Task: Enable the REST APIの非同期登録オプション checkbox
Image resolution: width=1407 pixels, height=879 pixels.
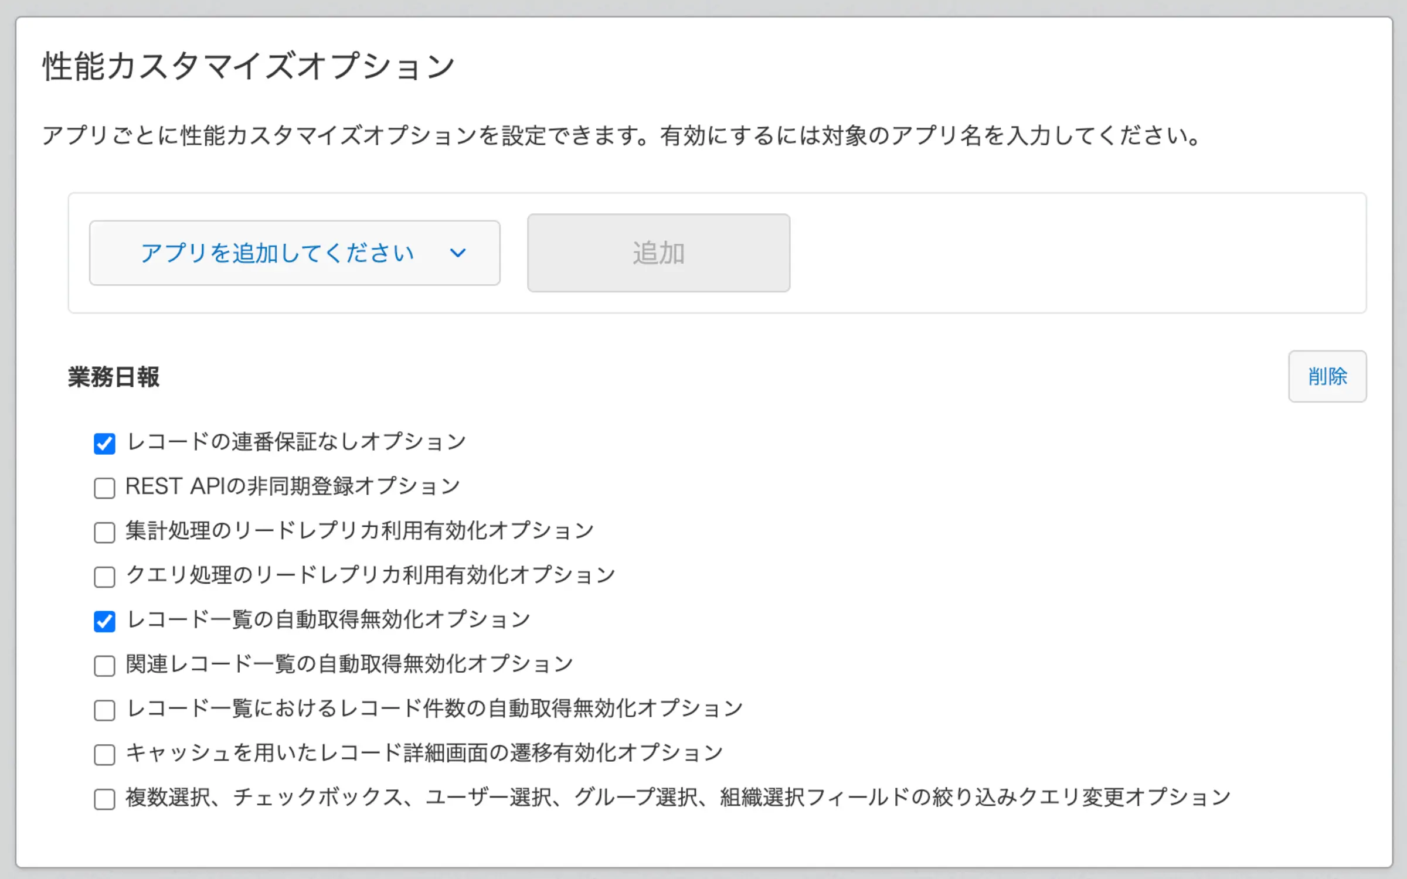Action: coord(104,488)
